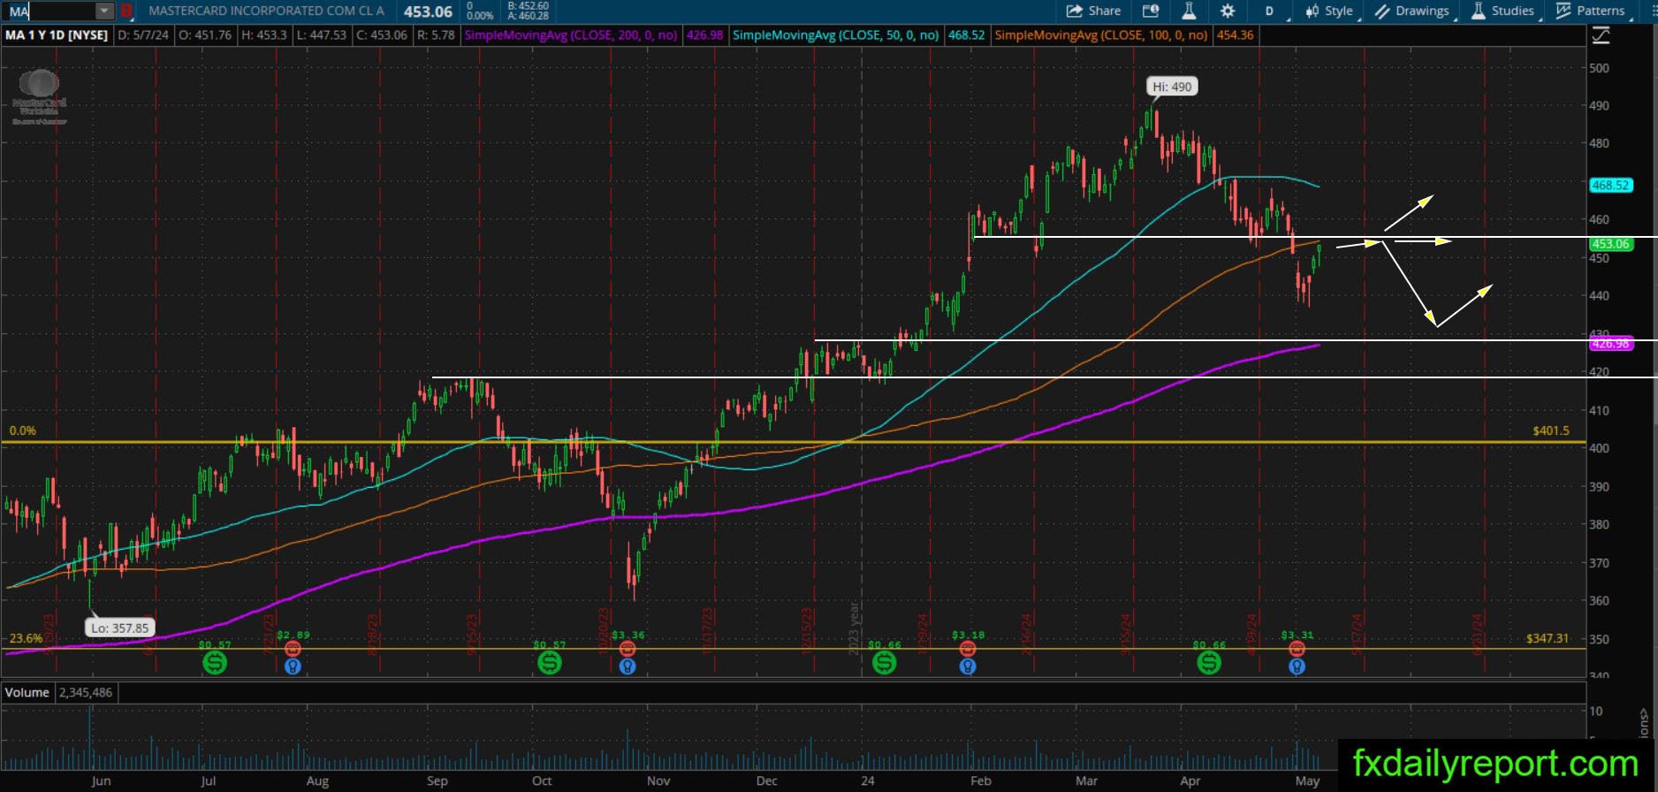Click the $0.66 dividend icon near January 24
Viewport: 1658px width, 792px height.
(885, 661)
